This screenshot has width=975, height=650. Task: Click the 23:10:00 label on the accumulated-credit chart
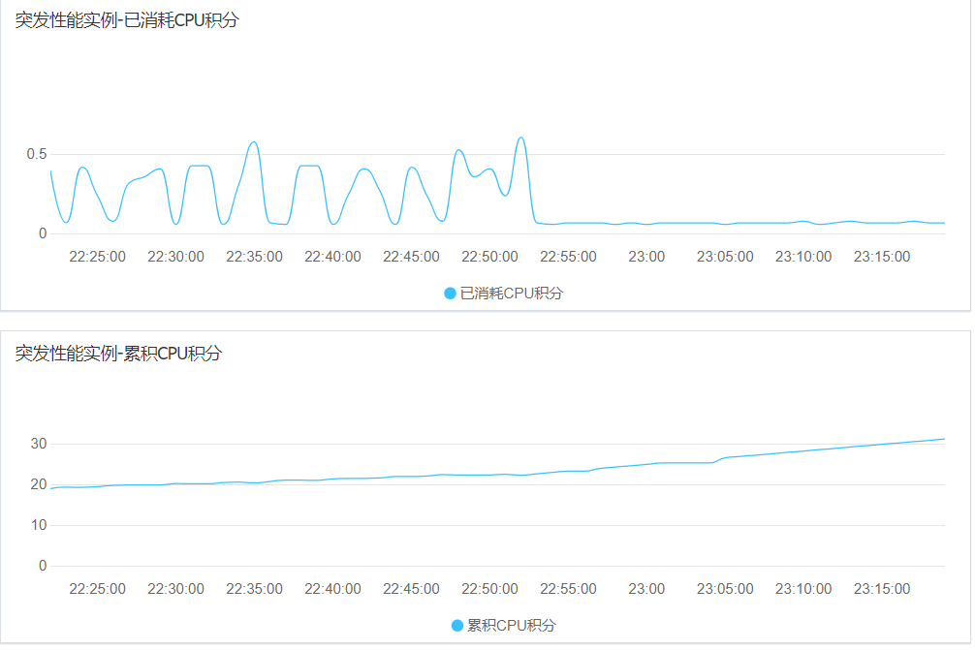803,589
